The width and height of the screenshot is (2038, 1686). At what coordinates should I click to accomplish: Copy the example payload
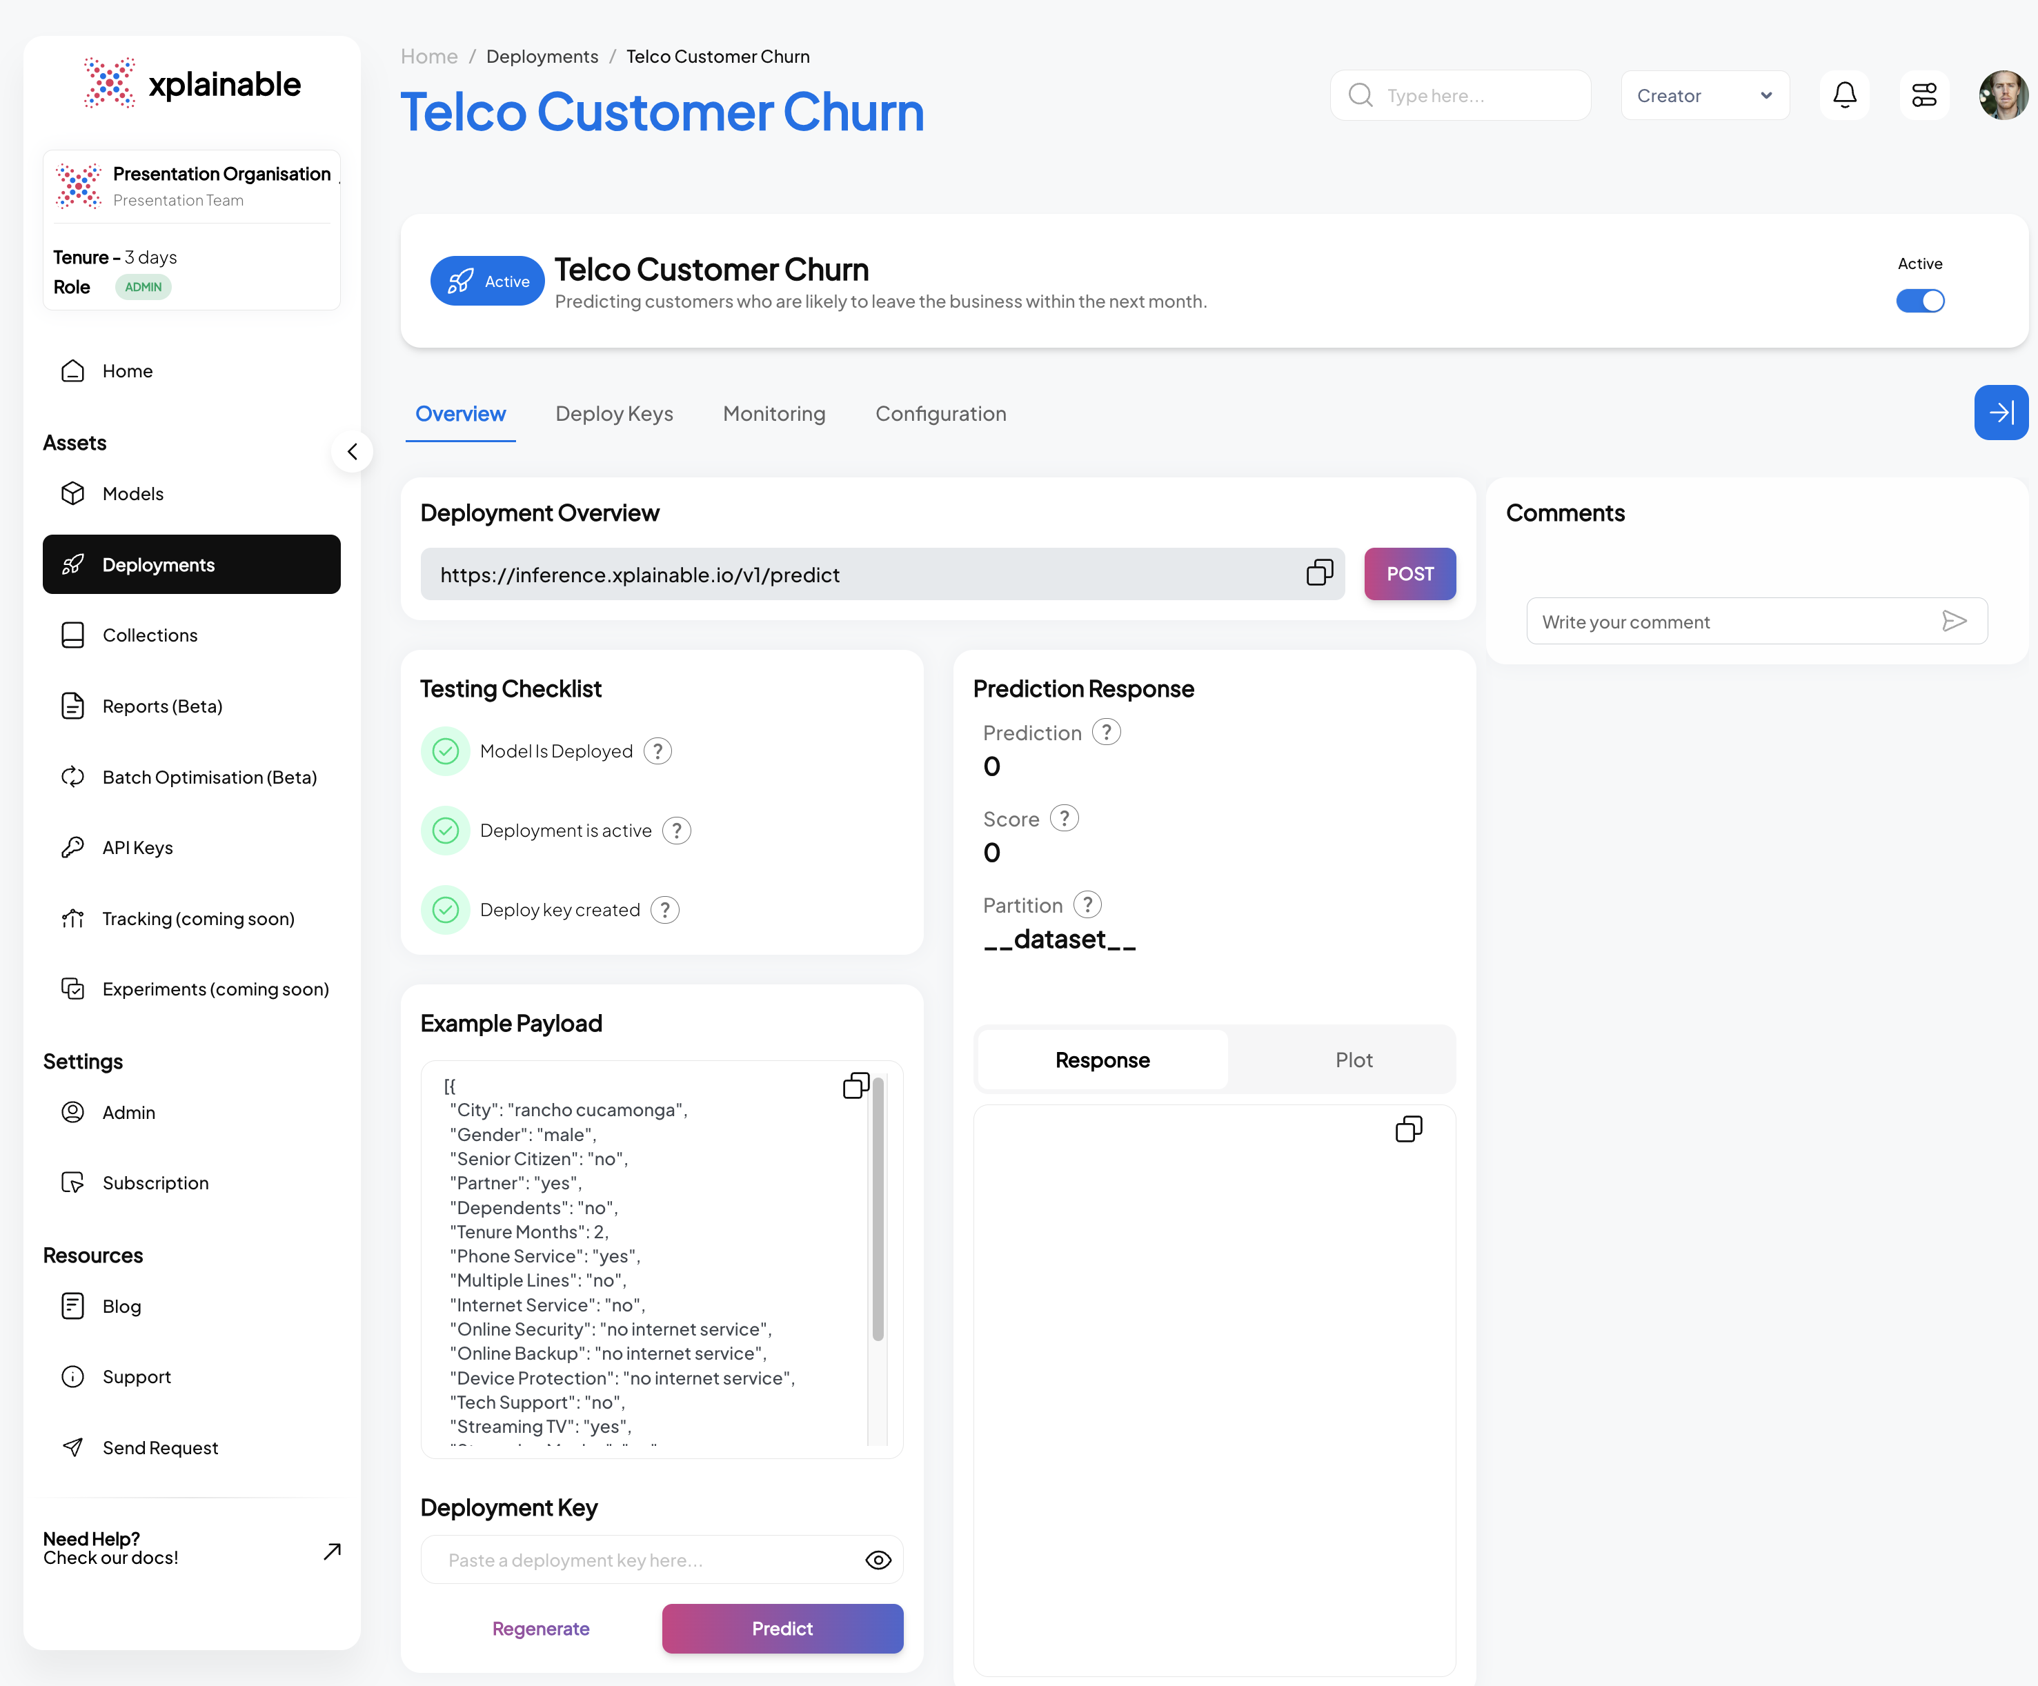pos(856,1085)
